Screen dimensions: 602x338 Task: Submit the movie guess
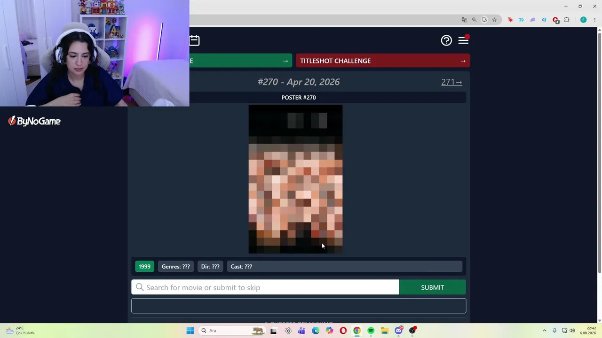432,287
